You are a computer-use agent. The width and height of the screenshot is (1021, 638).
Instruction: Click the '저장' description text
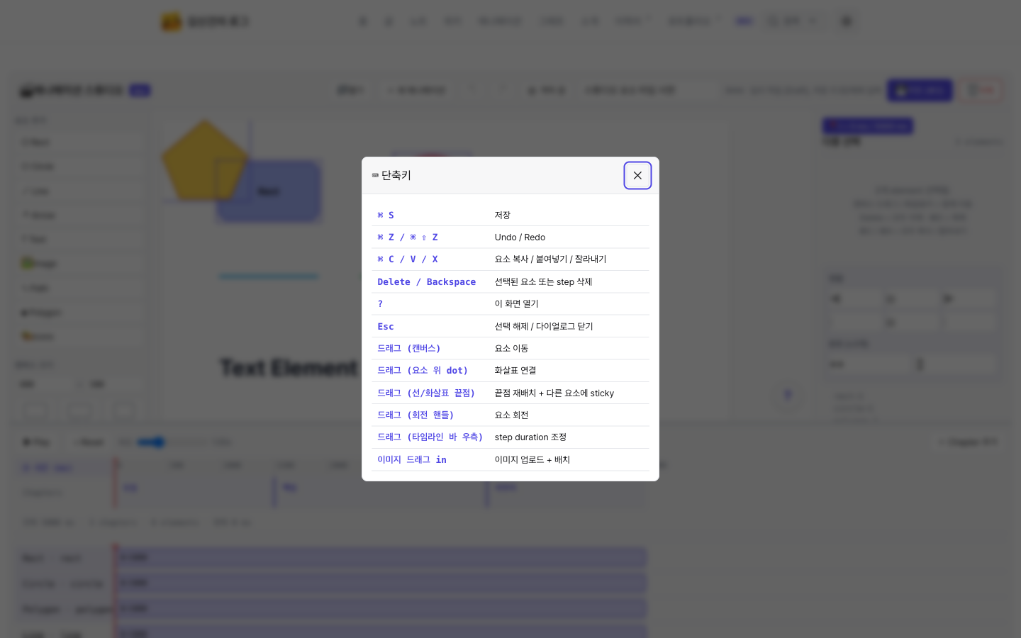(x=503, y=215)
